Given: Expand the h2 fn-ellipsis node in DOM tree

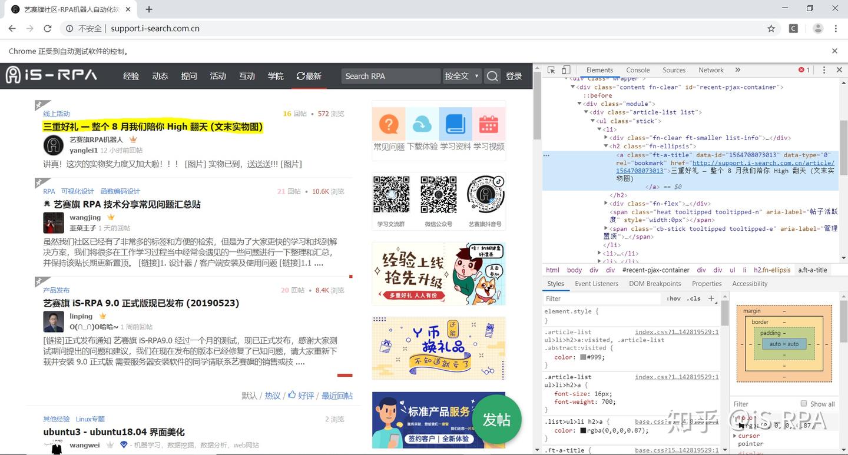Looking at the screenshot, I should (x=605, y=146).
